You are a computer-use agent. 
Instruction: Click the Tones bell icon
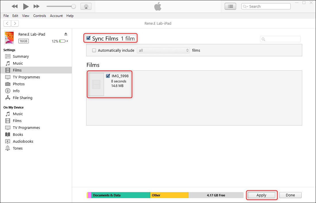coord(8,148)
